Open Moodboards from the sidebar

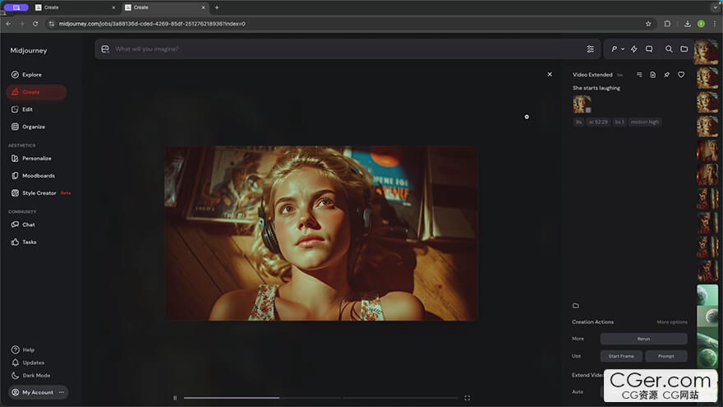click(37, 175)
